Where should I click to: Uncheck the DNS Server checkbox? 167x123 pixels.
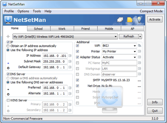point(8,74)
